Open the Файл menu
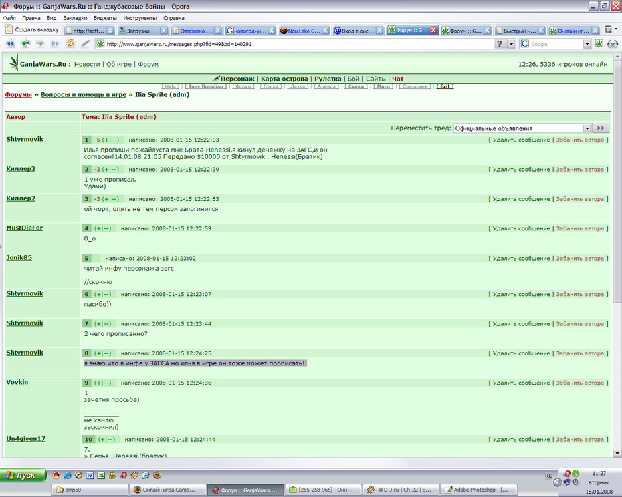This screenshot has height=497, width=622. coord(9,18)
